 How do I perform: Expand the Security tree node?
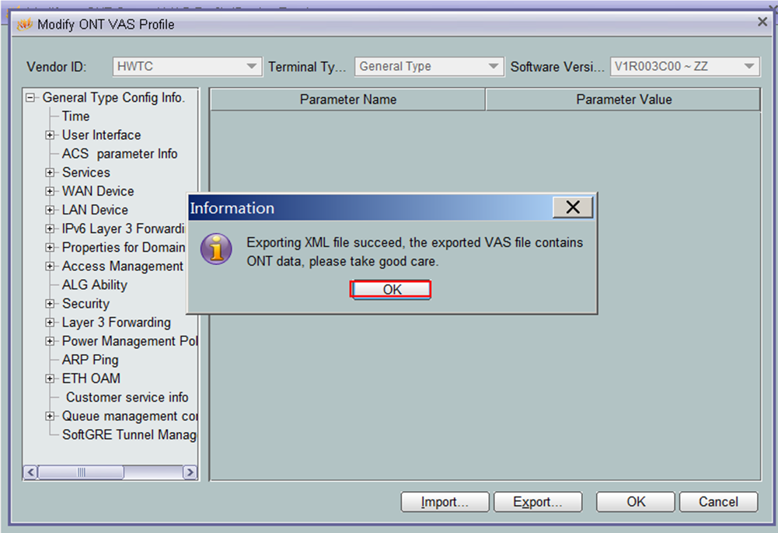51,304
